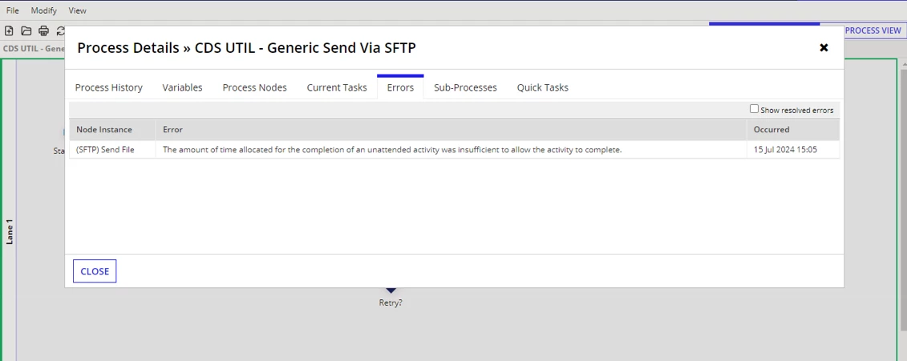This screenshot has width=907, height=361.
Task: Select the Sub-Processes tab
Action: (466, 87)
